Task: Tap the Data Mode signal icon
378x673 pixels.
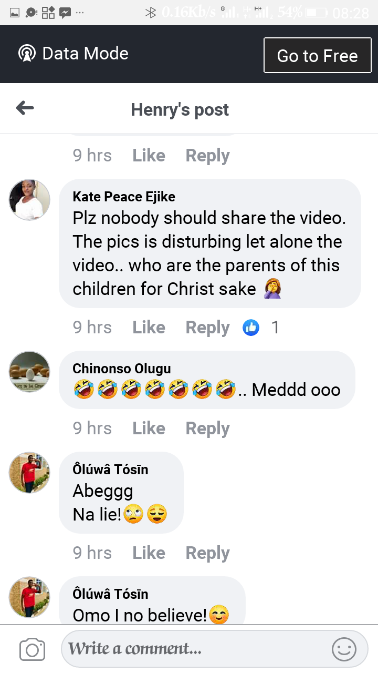Action: click(26, 54)
